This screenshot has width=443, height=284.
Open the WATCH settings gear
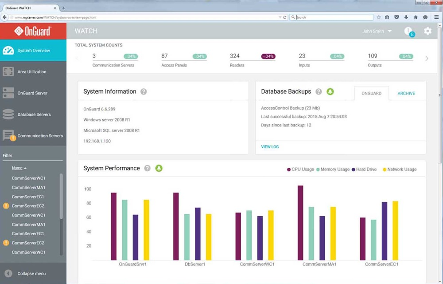[427, 31]
